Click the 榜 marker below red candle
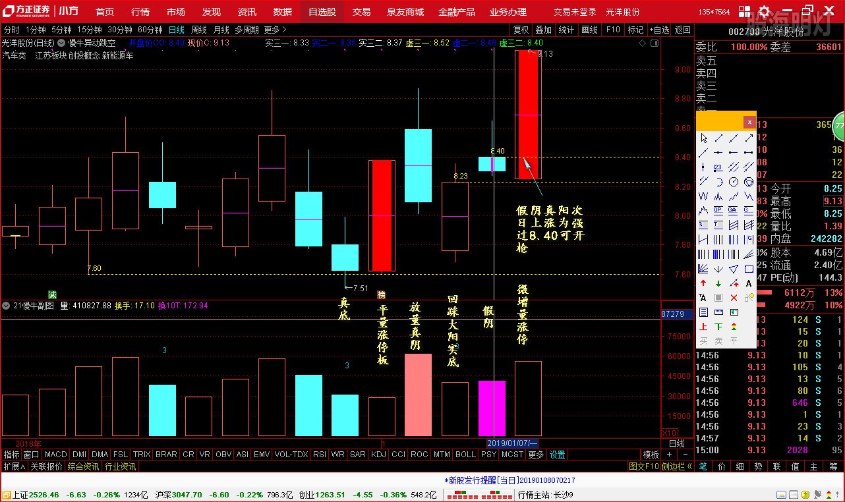Image resolution: width=845 pixels, height=502 pixels. pyautogui.click(x=381, y=294)
